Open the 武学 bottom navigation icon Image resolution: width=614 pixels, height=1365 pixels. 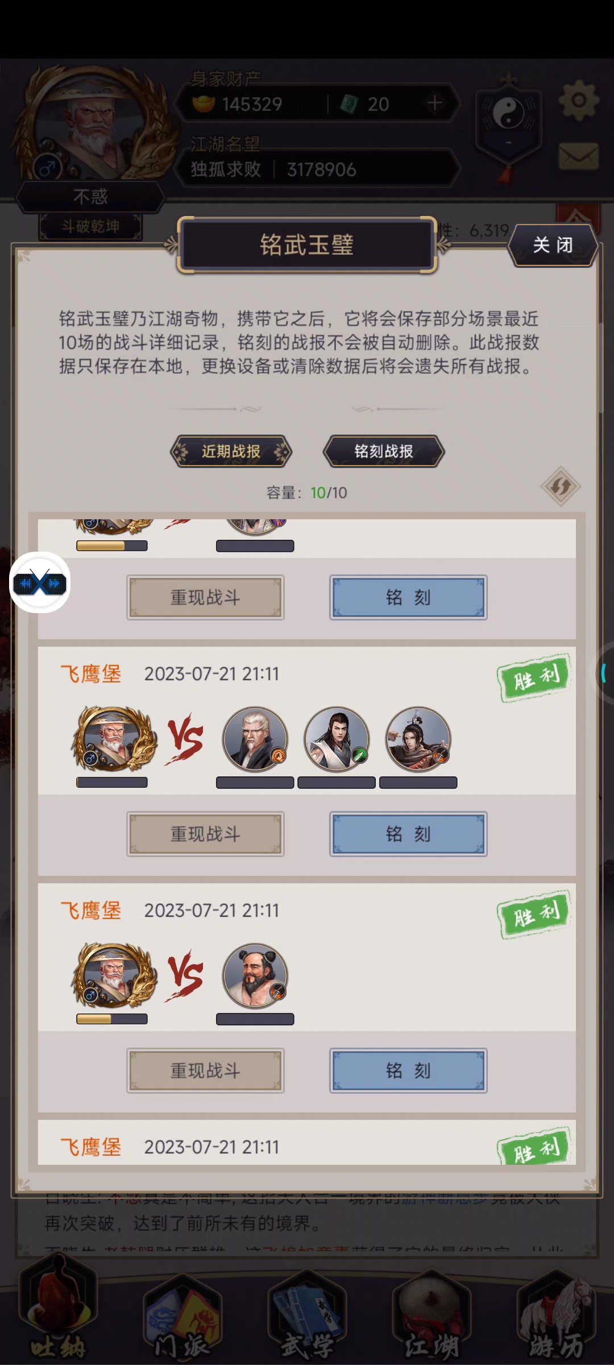[307, 1317]
